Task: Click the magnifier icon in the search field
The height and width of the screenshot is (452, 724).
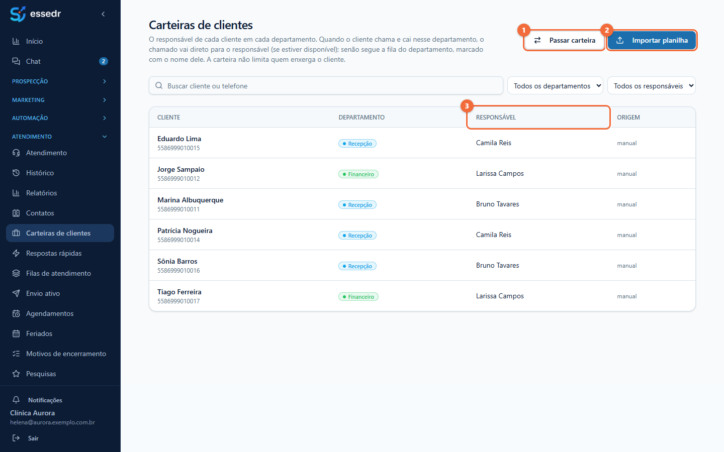Action: (159, 86)
